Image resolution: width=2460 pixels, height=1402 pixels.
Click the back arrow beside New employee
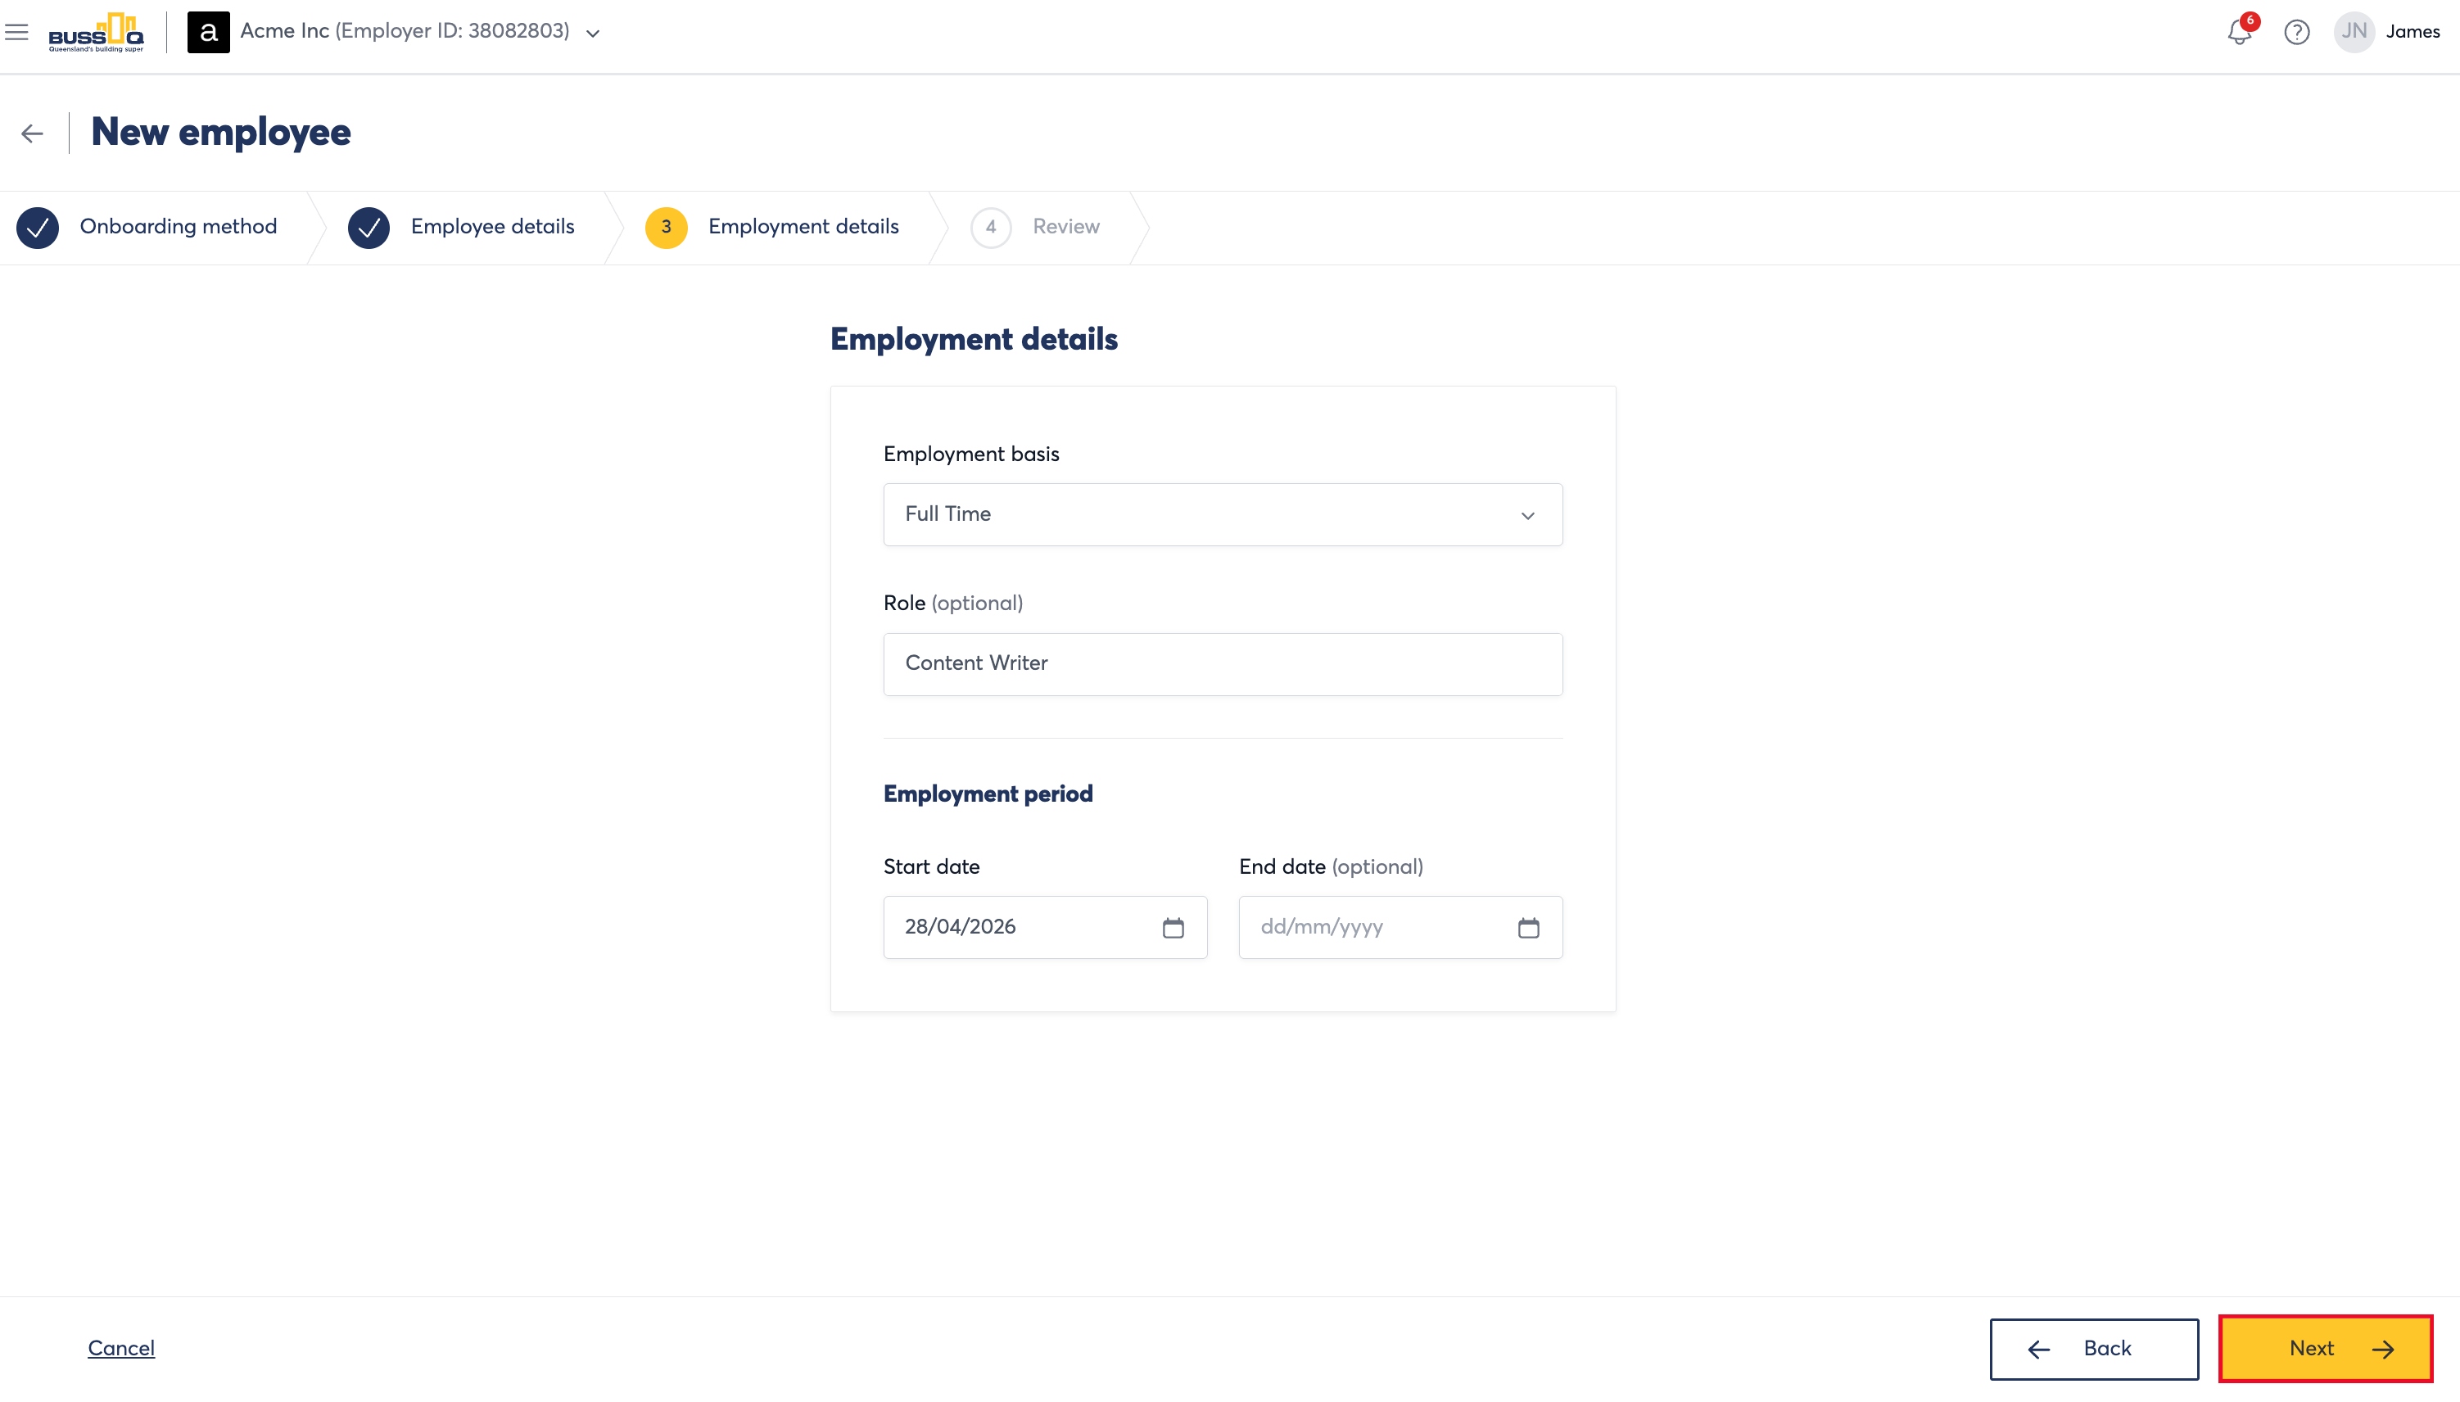pyautogui.click(x=32, y=133)
